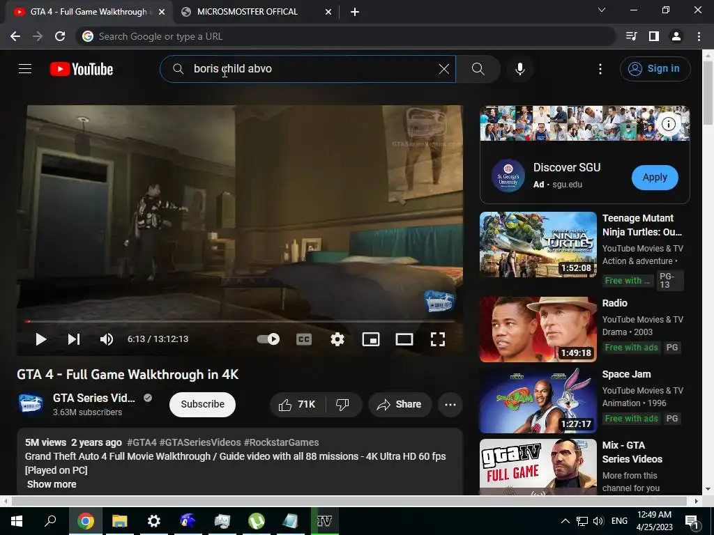Skip to the next video
The image size is (714, 535).
coord(74,339)
